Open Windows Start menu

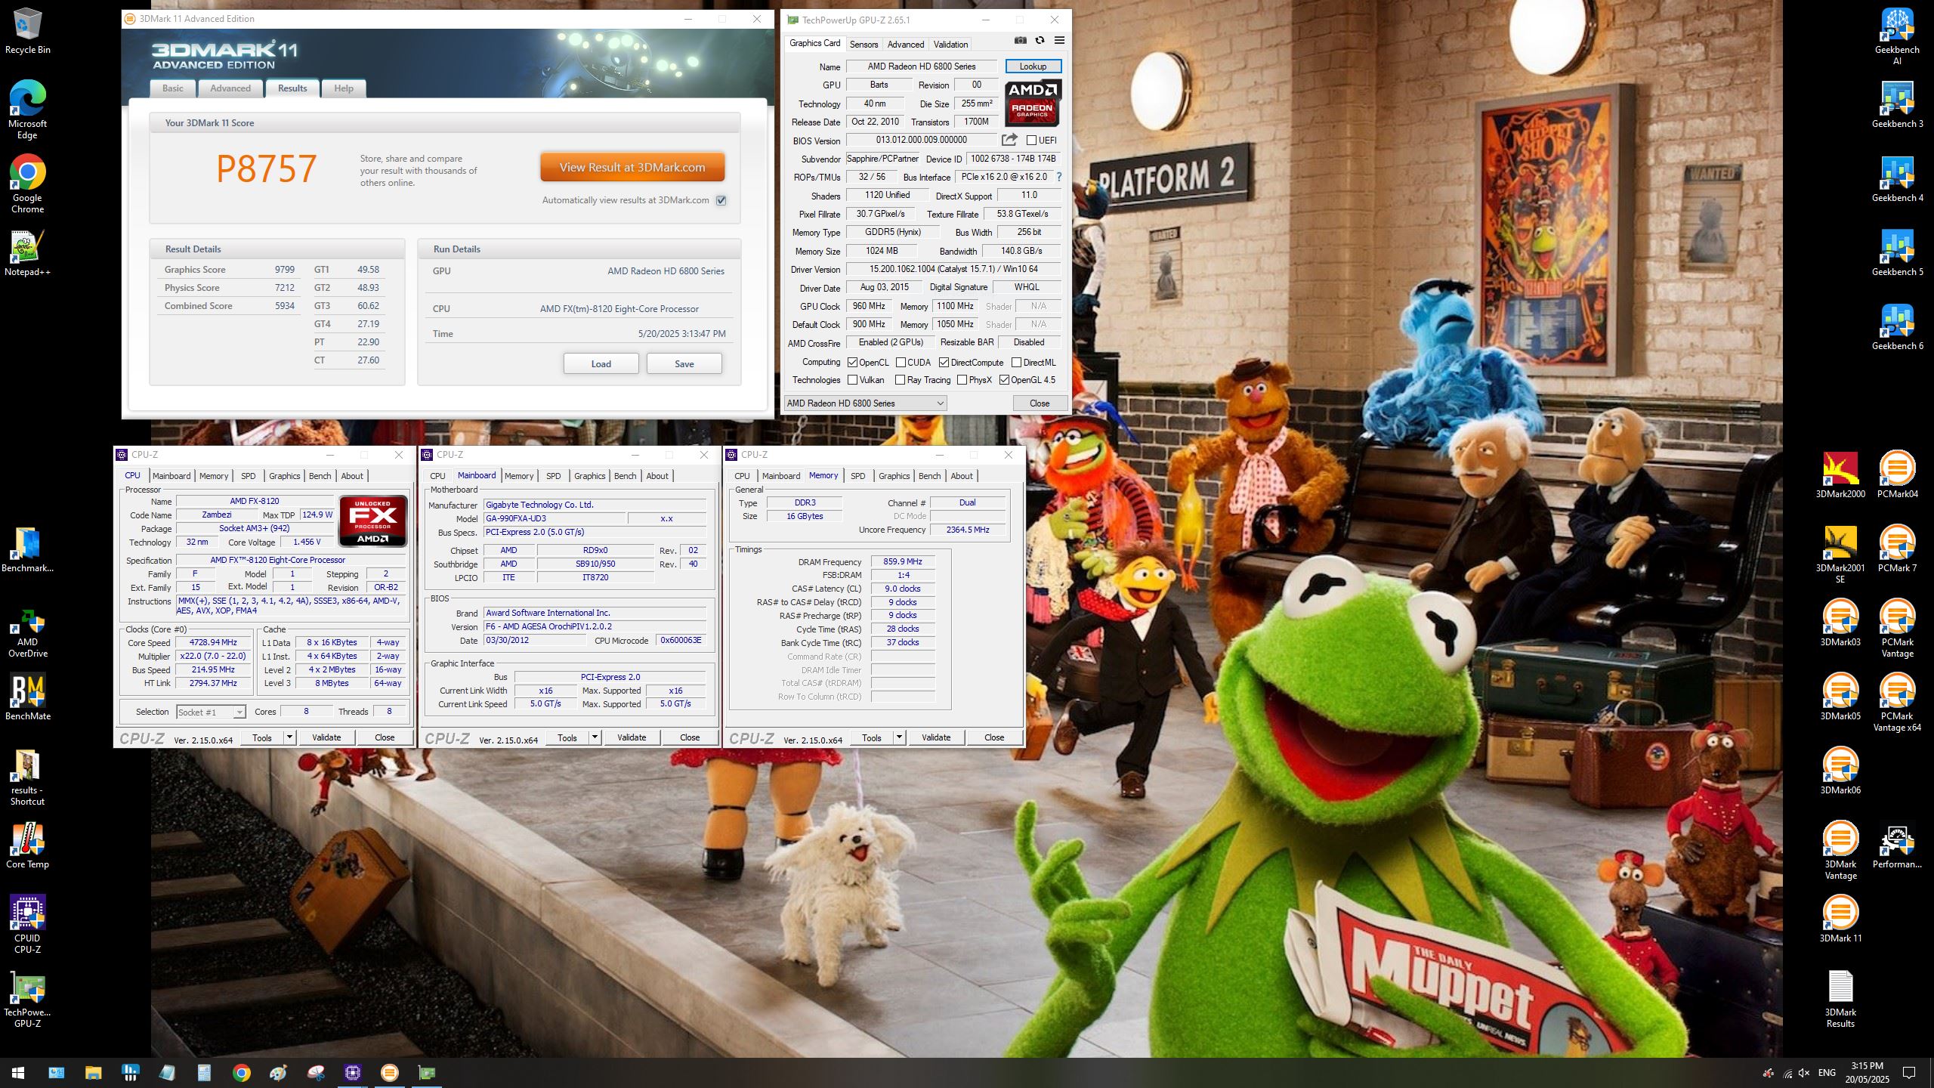pyautogui.click(x=18, y=1072)
